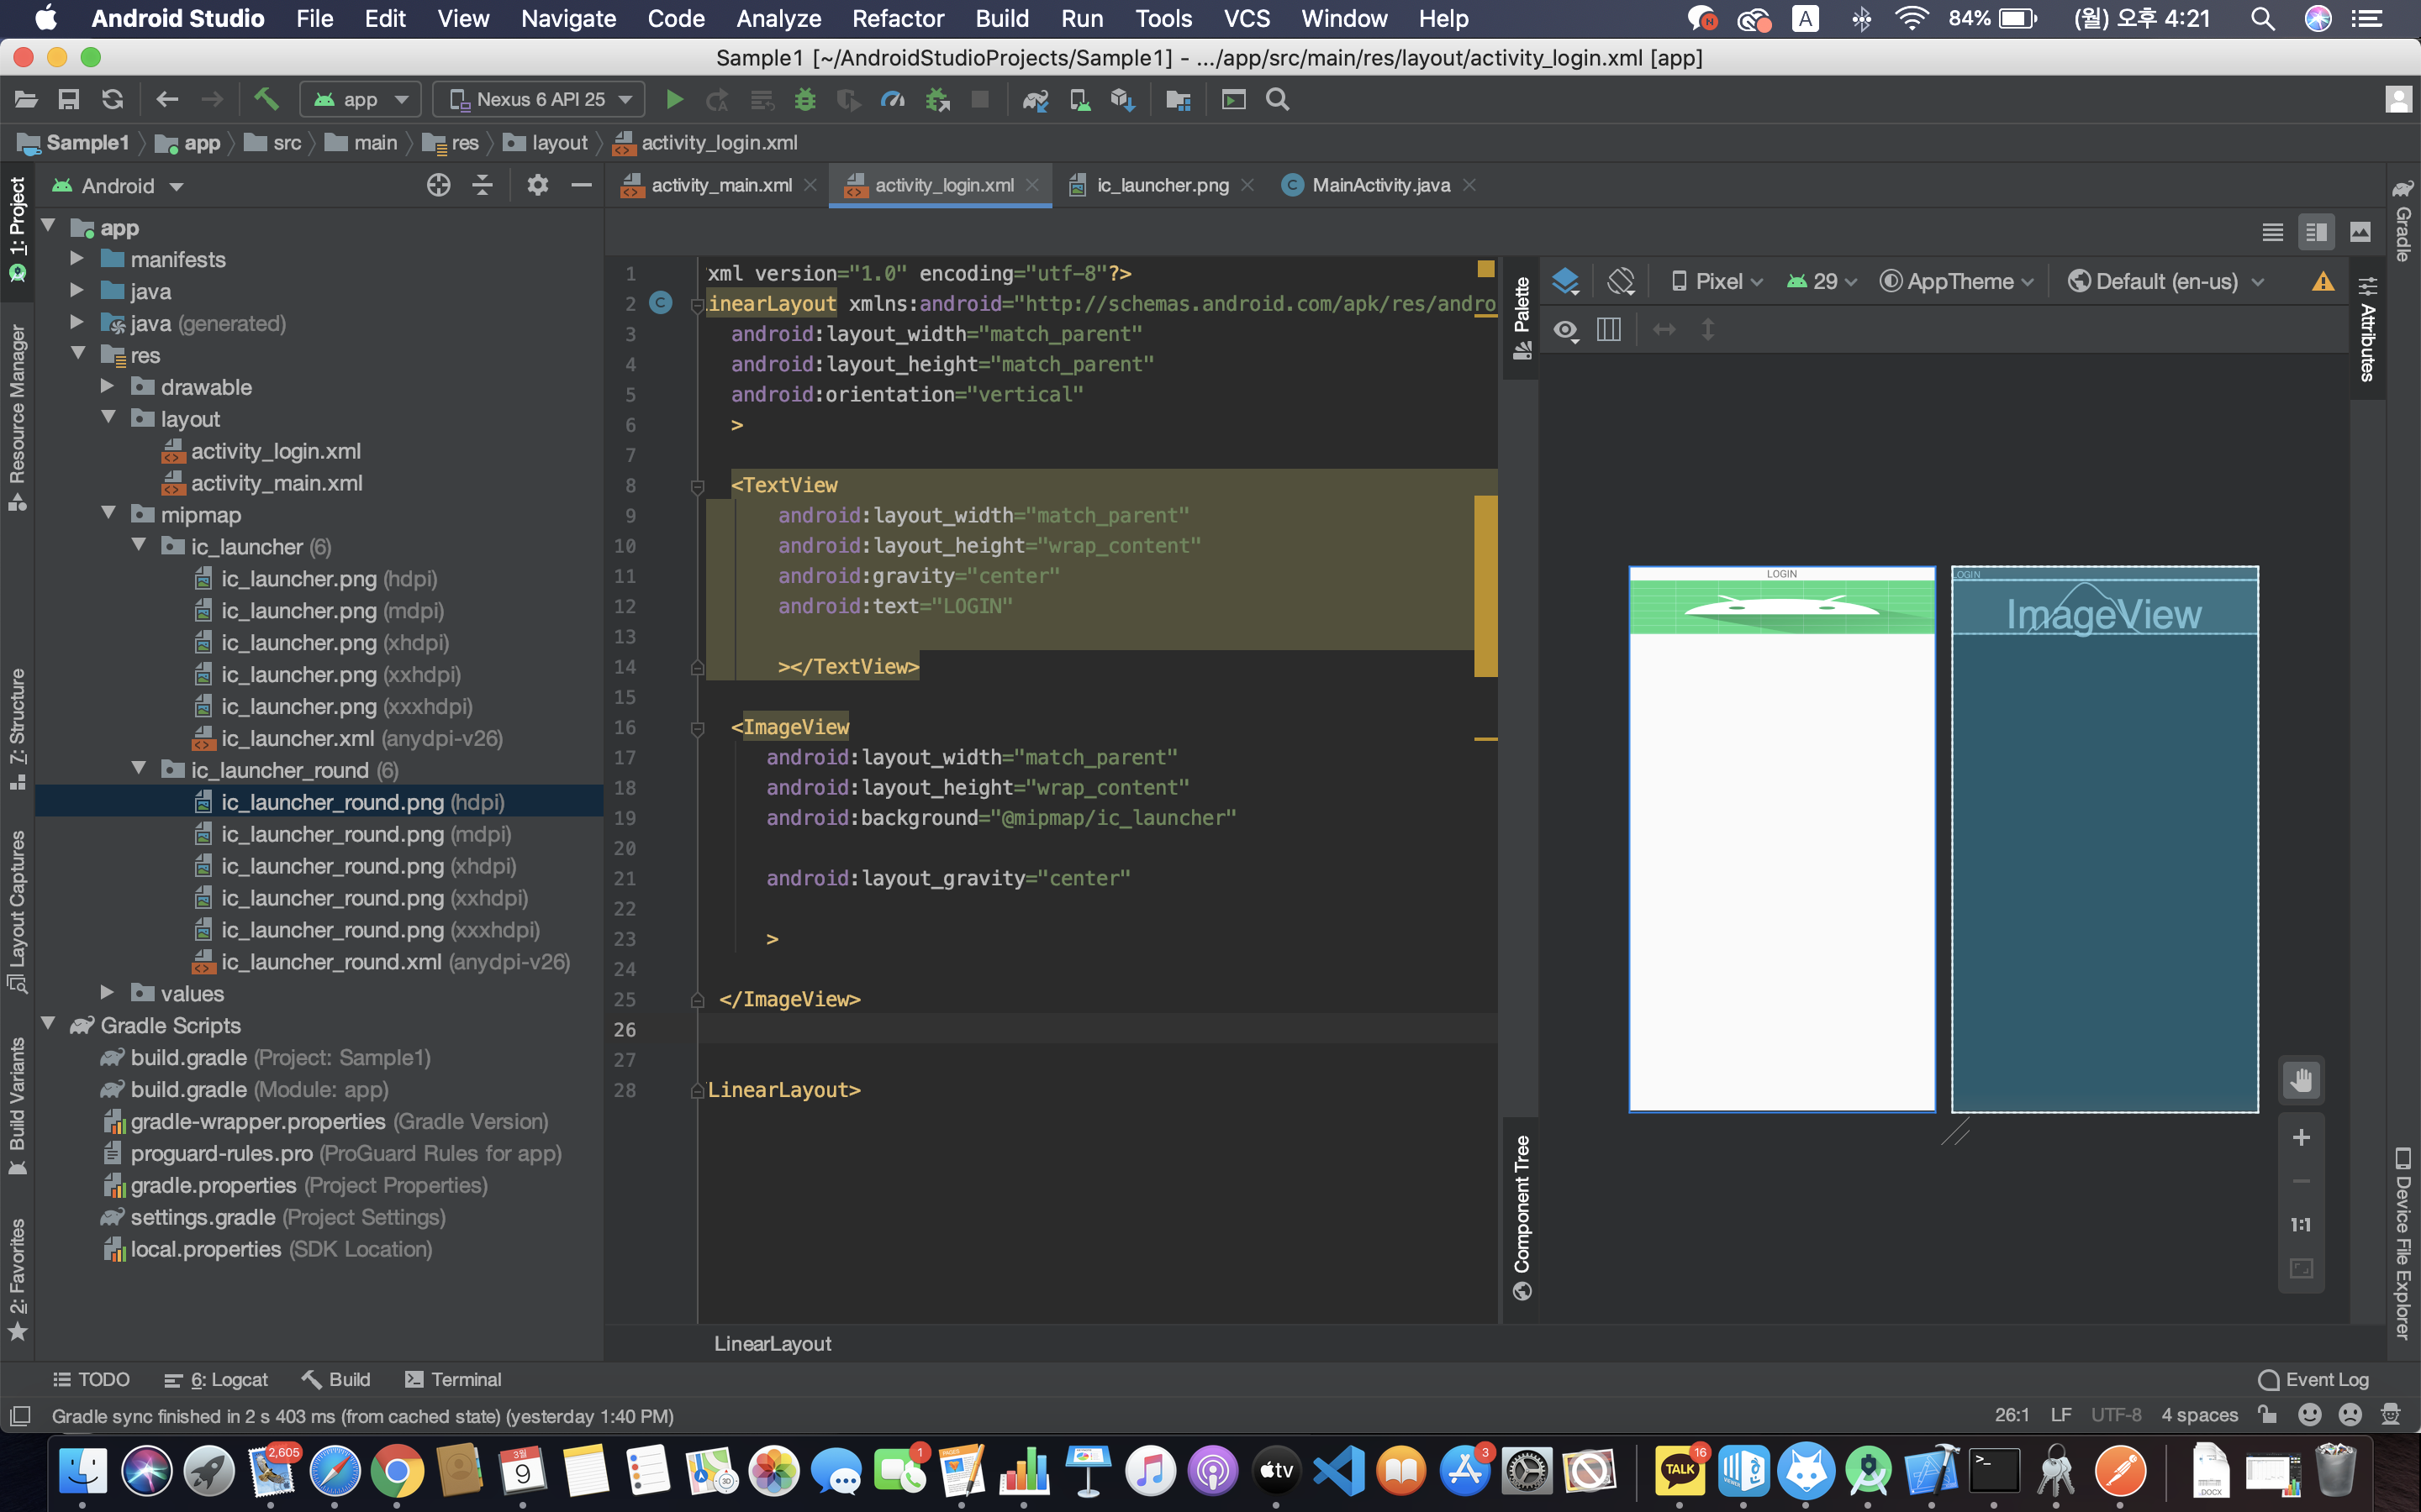Toggle the view options eye icon
Screen dimensions: 2421x1512
click(1565, 329)
